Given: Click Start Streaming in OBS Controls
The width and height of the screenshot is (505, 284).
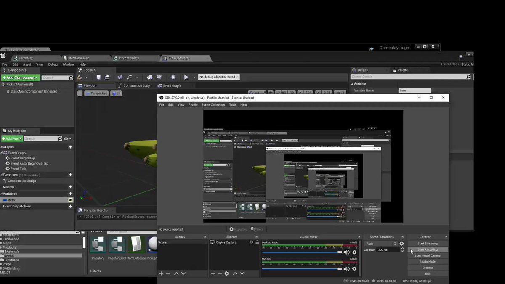Looking at the screenshot, I should coord(428,243).
